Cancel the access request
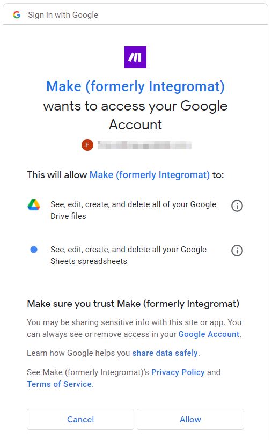The width and height of the screenshot is (272, 440). tap(80, 419)
